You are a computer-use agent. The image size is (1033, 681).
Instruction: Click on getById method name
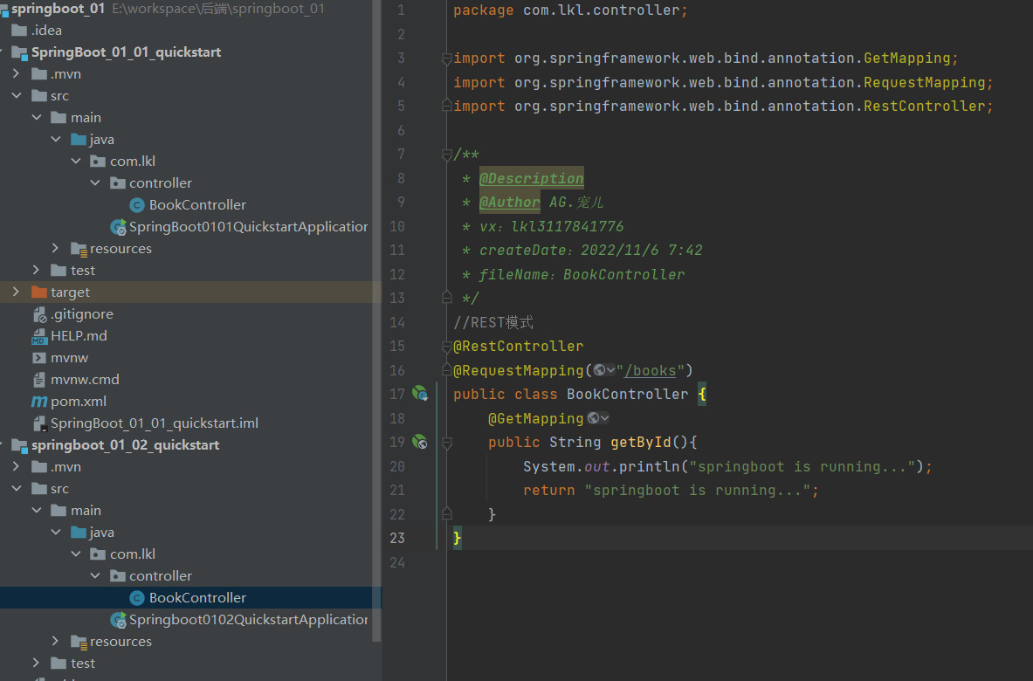click(x=641, y=443)
